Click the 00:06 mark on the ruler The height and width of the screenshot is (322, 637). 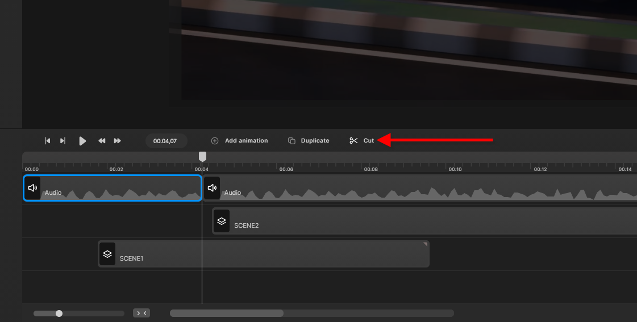point(286,169)
